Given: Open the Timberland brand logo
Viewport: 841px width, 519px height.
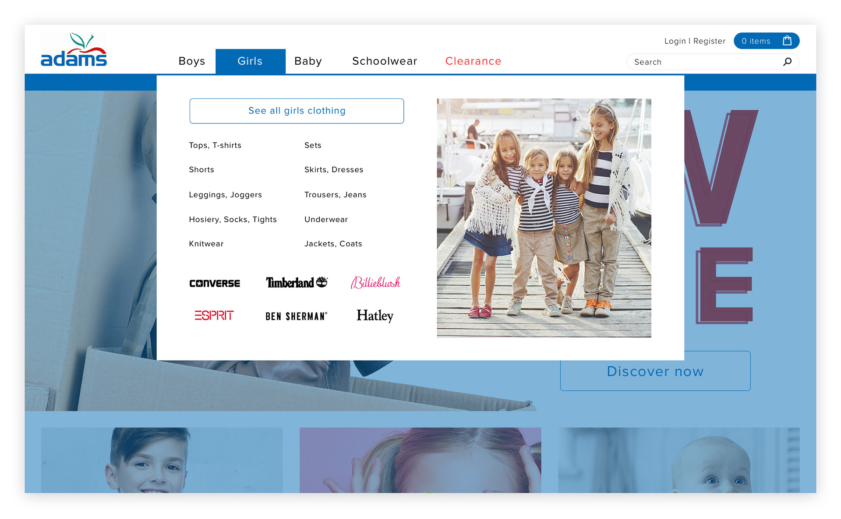Looking at the screenshot, I should pos(297,283).
